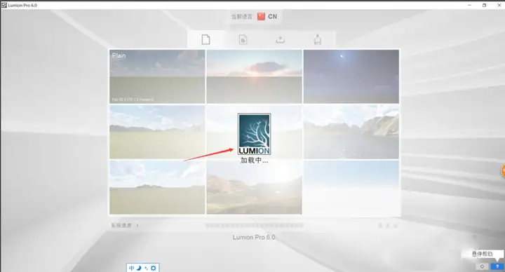Minimize the Lumion window
The image size is (505, 272).
[469, 5]
